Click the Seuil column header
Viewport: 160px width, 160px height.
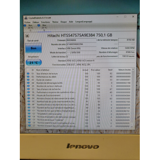(x=110, y=70)
